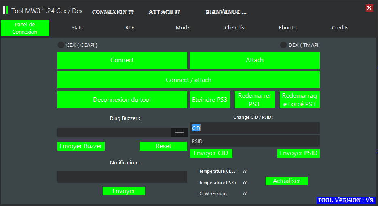Screen dimensions: 378x206
Task: Open the Ring Buzzer dropdown menu
Action: [179, 132]
